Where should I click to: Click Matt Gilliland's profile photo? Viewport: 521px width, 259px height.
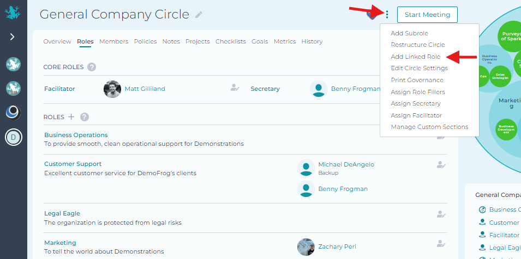coord(112,89)
